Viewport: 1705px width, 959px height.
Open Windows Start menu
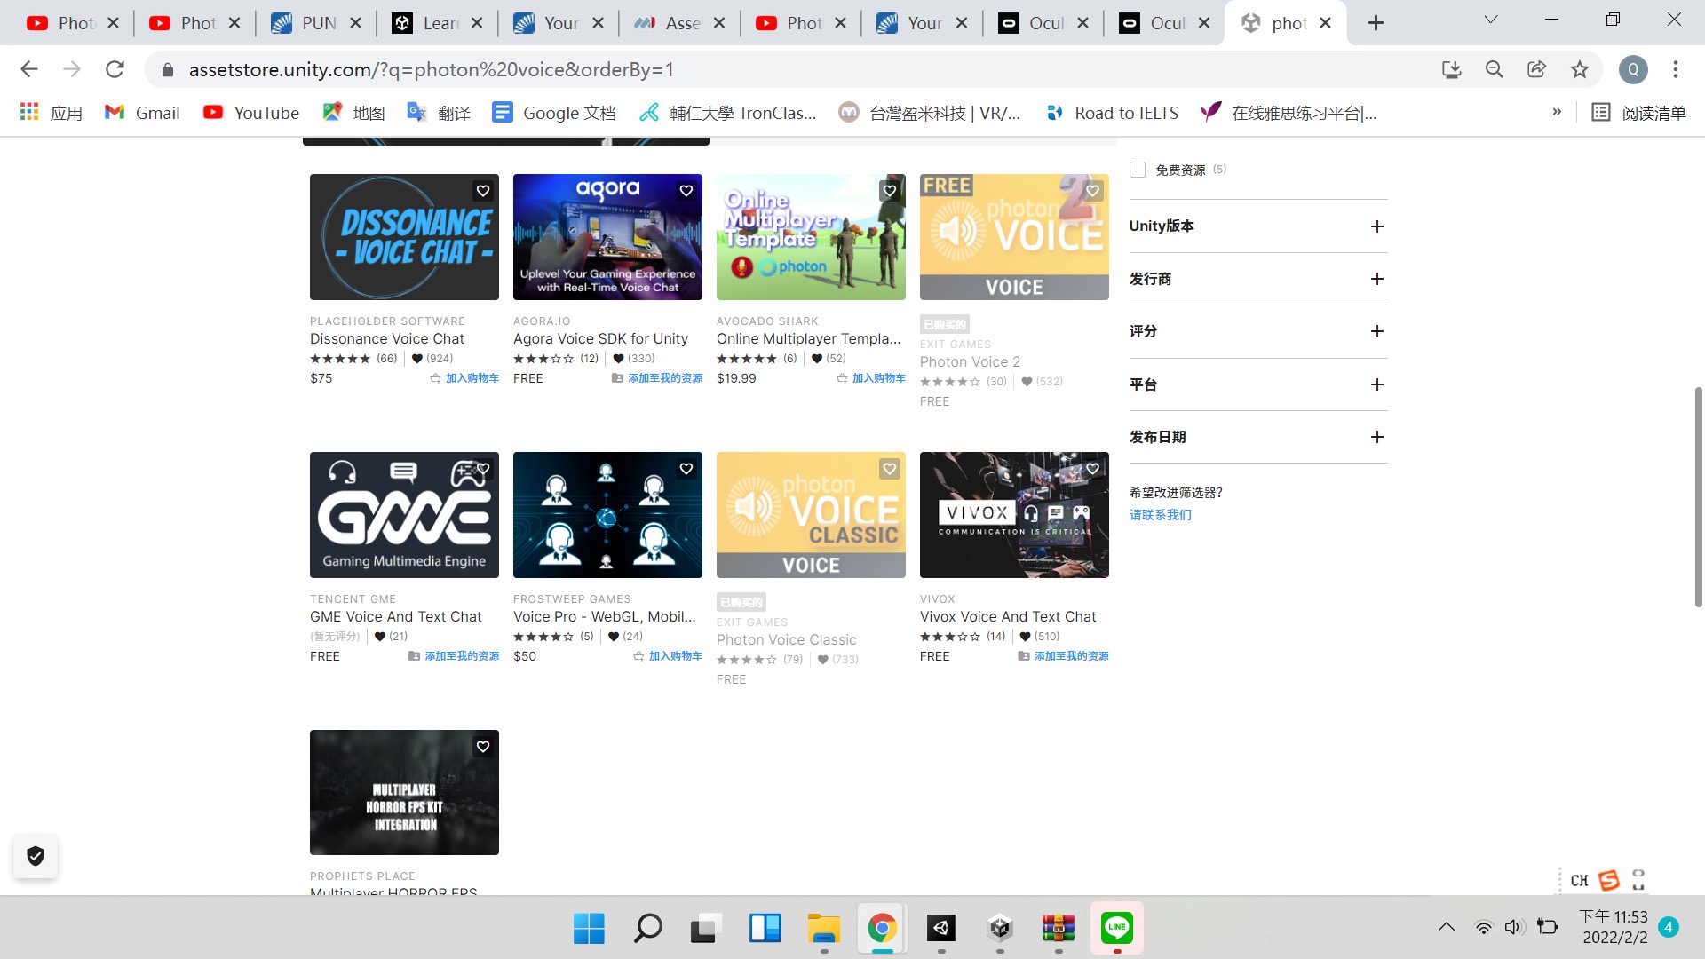click(589, 929)
